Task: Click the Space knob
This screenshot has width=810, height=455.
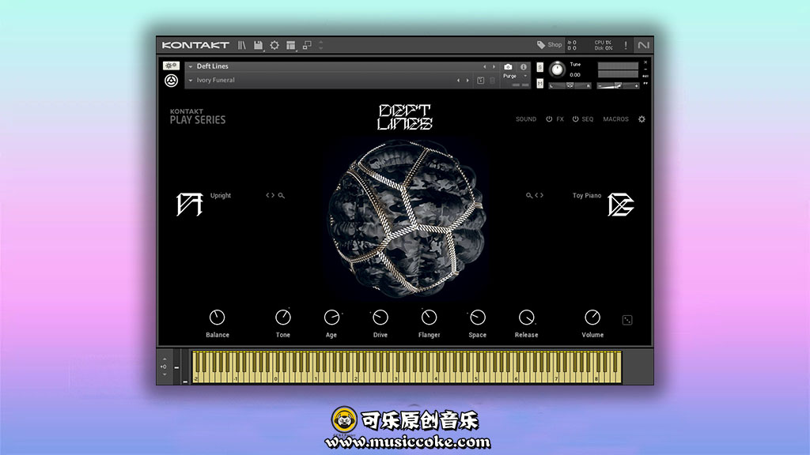Action: click(477, 318)
